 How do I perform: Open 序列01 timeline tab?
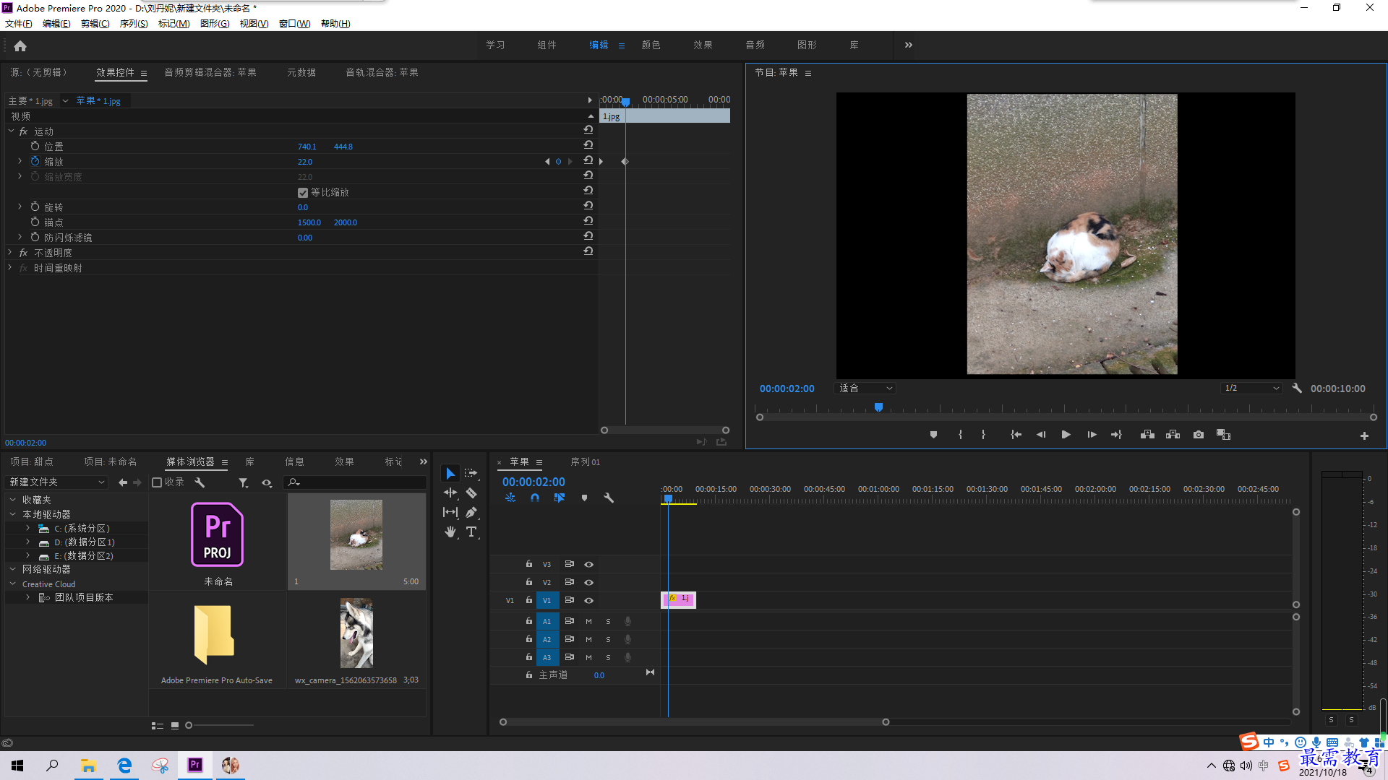click(x=585, y=461)
